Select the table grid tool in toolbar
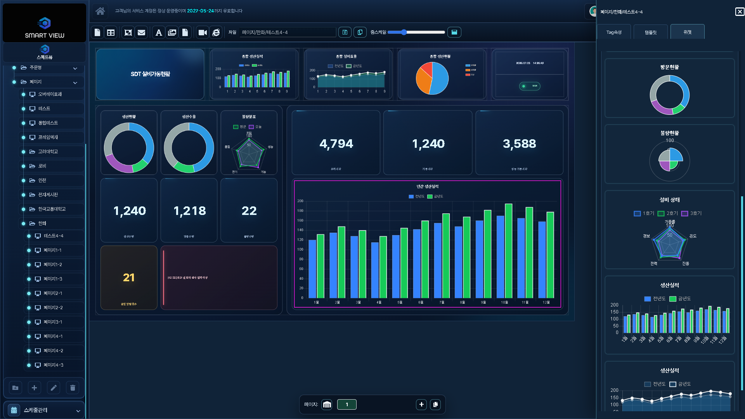The height and width of the screenshot is (419, 745). pos(111,33)
